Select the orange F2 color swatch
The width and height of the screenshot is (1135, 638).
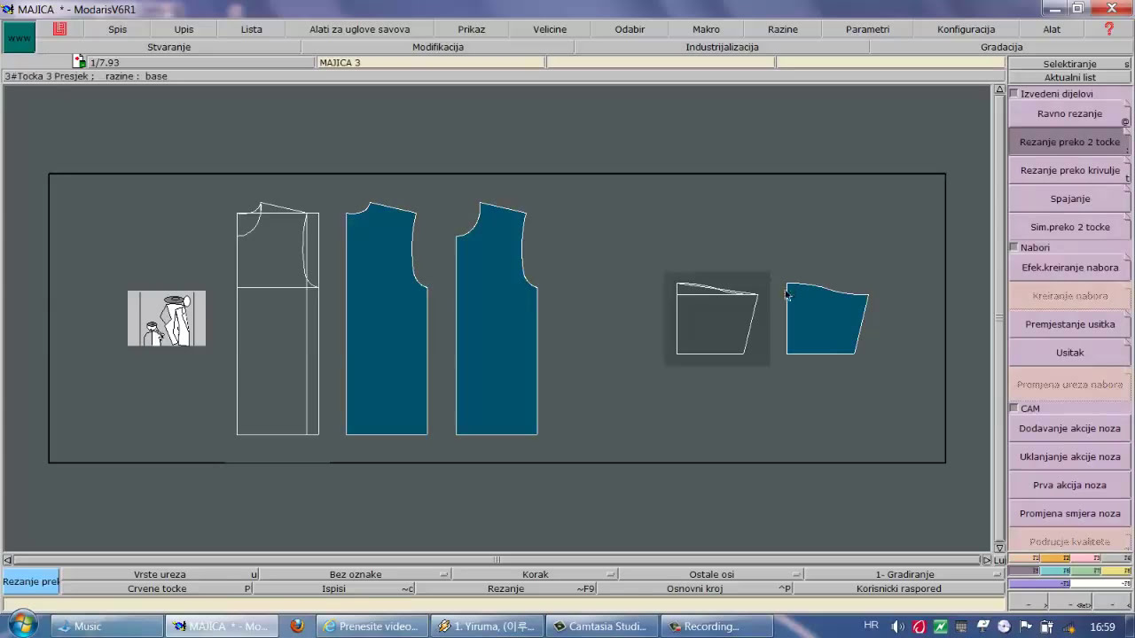click(x=1054, y=558)
